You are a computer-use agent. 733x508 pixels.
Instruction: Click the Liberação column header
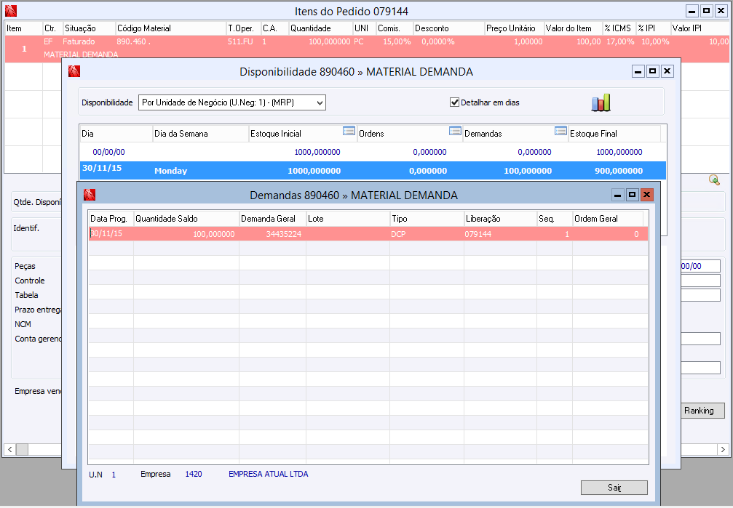coord(500,219)
